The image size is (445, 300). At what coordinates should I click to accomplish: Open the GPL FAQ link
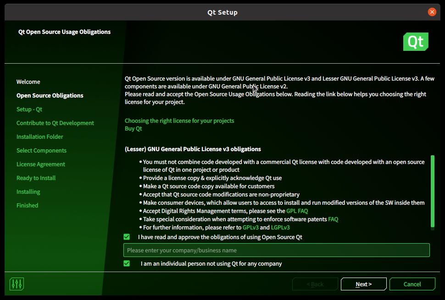[x=297, y=211]
